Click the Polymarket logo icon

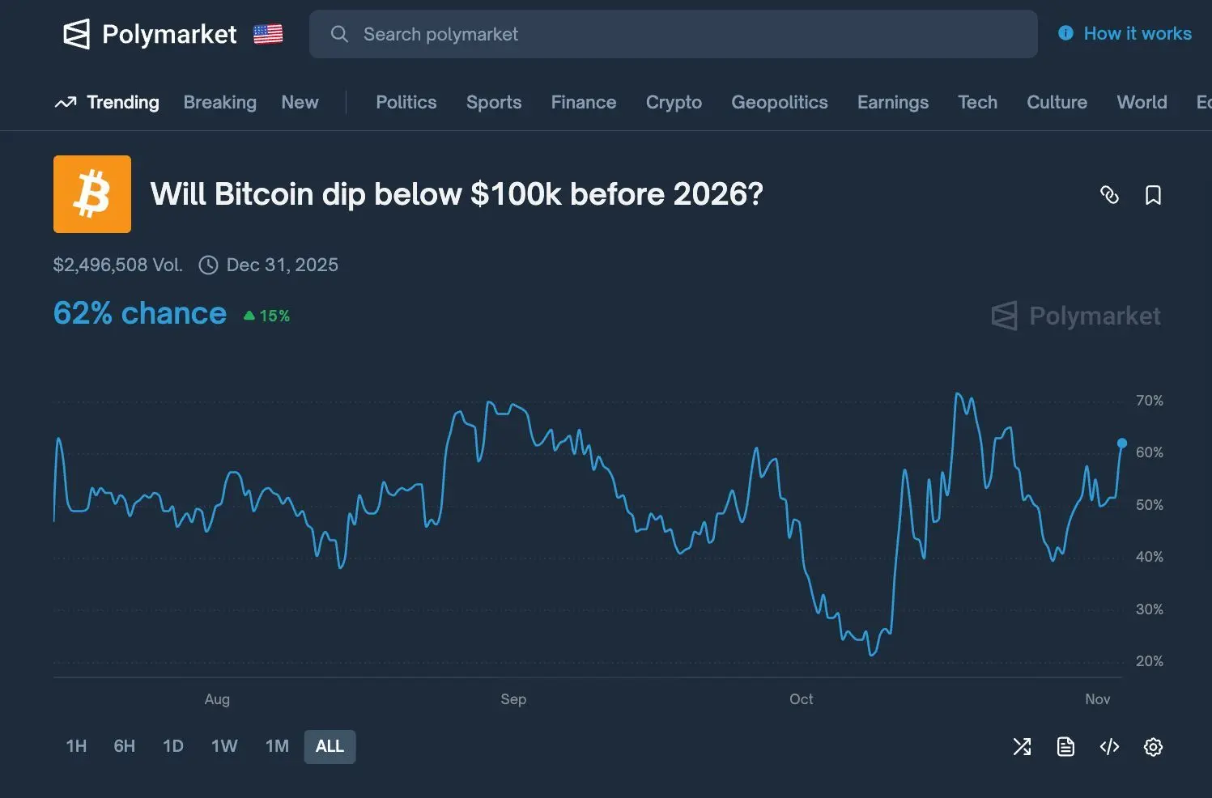pyautogui.click(x=76, y=34)
